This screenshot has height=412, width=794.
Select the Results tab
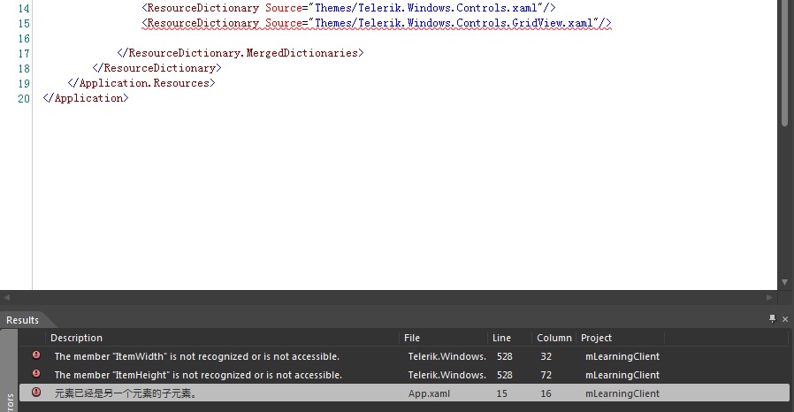(23, 320)
